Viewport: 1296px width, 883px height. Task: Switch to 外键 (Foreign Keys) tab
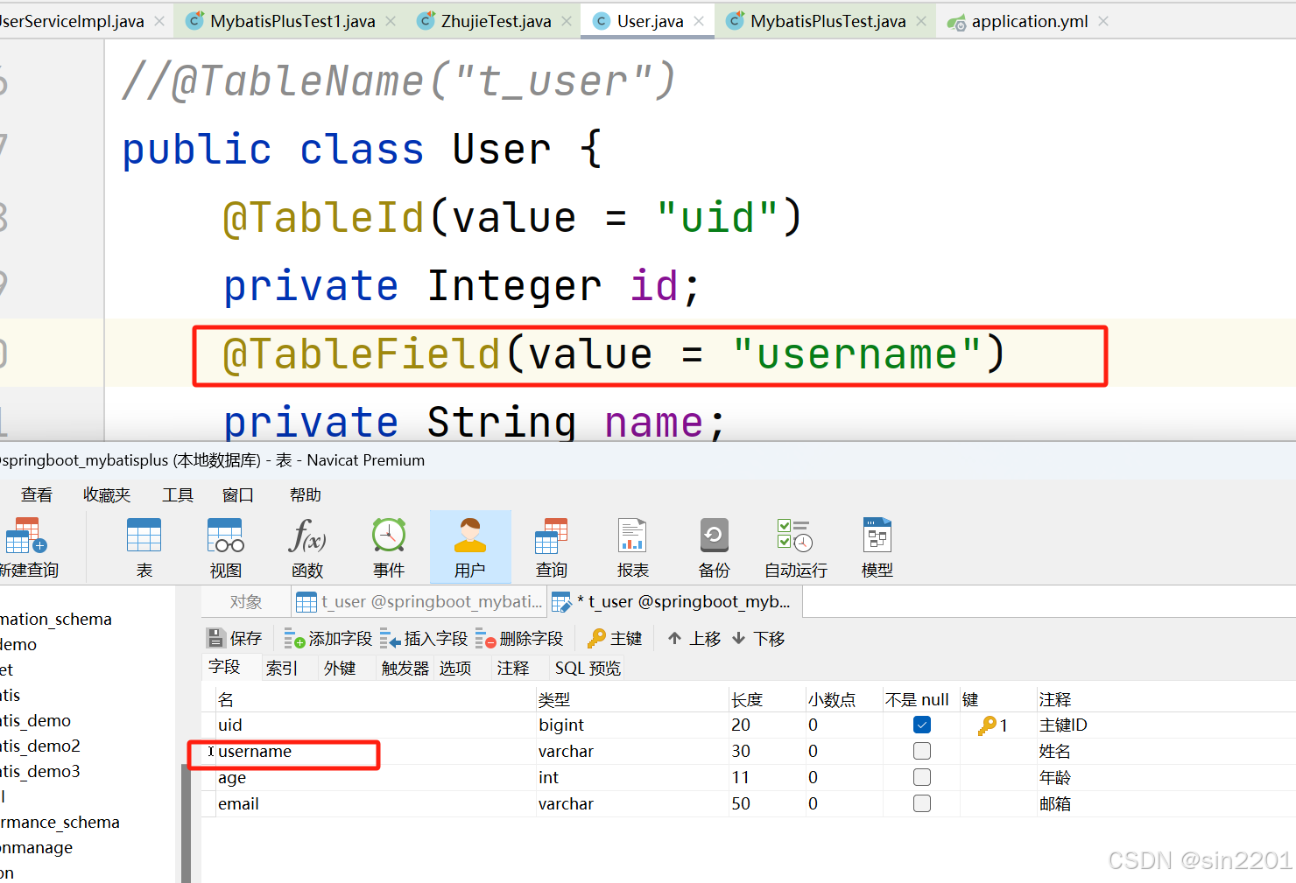pos(340,668)
